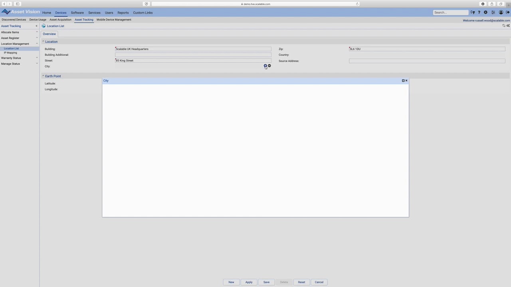Viewport: 511px width, 287px height.
Task: Expand the Warranty Status section
Action: [37, 58]
